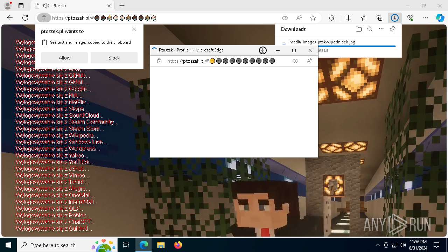The width and height of the screenshot is (448, 252).
Task: Click 'Wylogowywanie się z Steam Community...' text
Action: [x=67, y=122]
